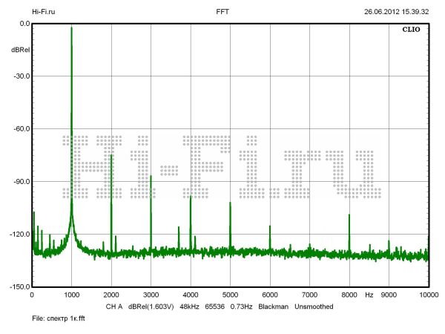
Task: Click the Unsmoothed label below the graph
Action: (x=318, y=306)
